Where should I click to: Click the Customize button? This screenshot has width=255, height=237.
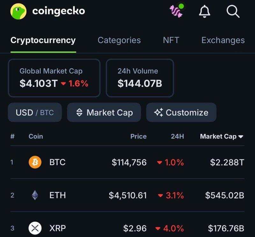tap(181, 112)
